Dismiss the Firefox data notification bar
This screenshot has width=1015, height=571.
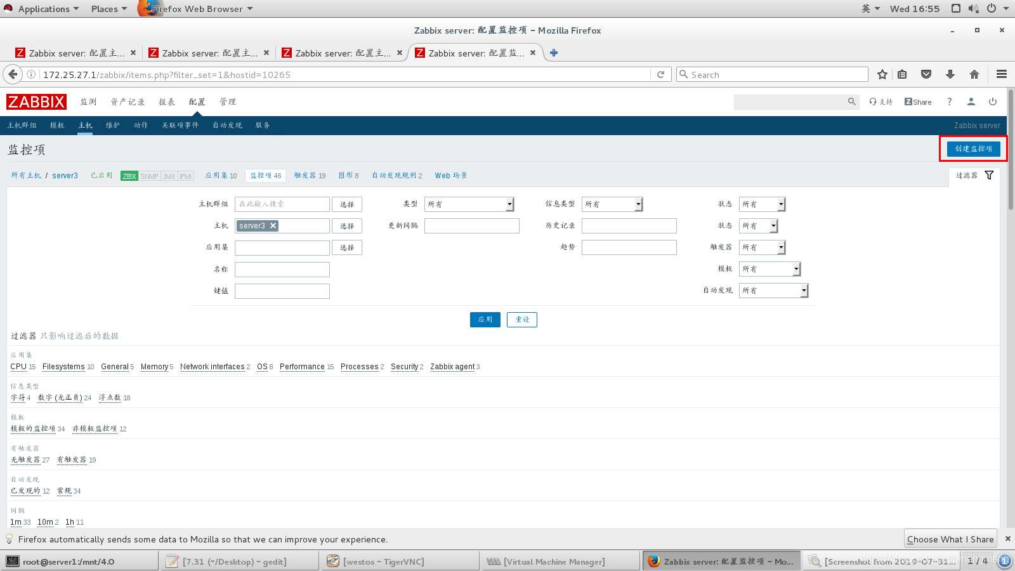(1007, 539)
